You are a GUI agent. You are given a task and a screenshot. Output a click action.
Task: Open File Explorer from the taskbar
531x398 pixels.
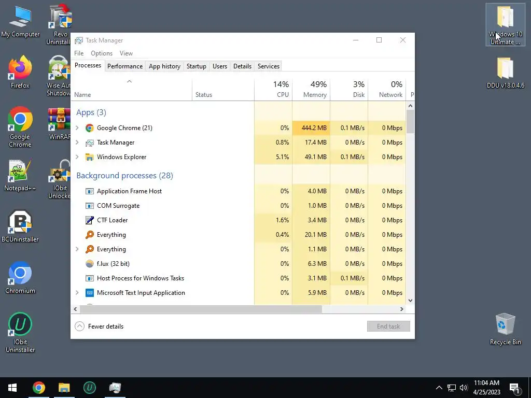coord(64,388)
